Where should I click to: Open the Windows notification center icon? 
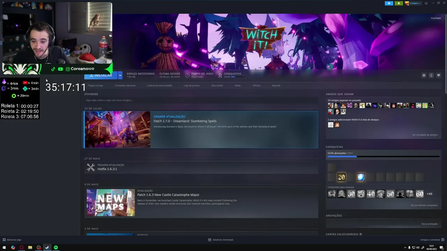442,248
